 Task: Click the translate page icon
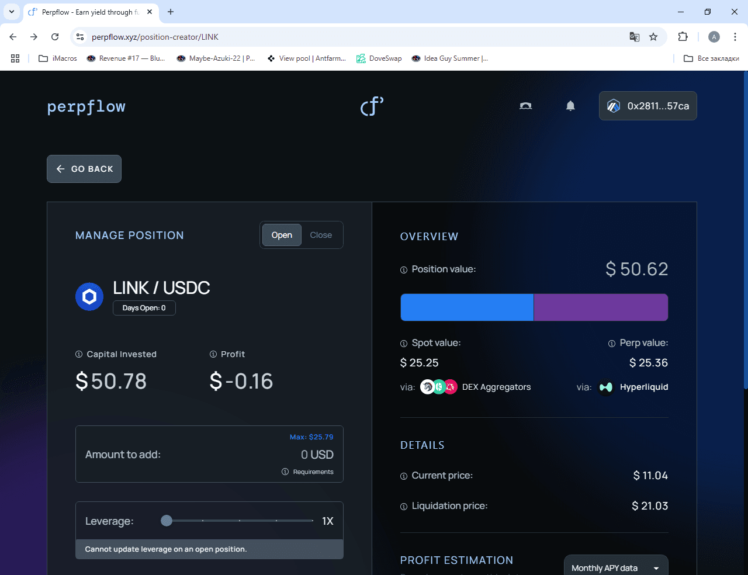point(634,37)
